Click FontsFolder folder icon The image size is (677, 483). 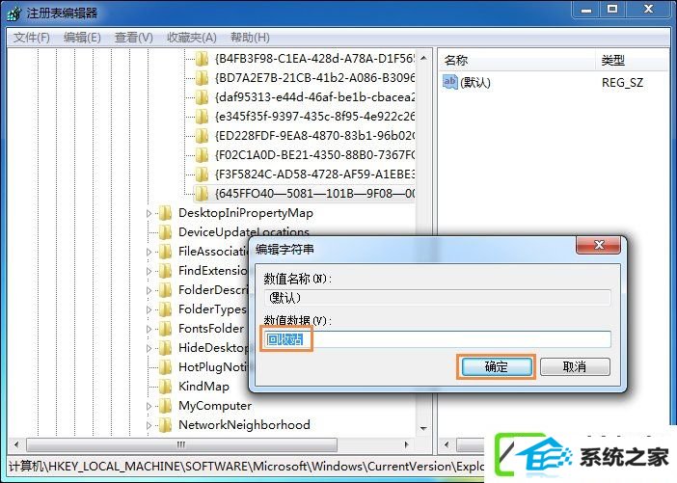tap(165, 329)
